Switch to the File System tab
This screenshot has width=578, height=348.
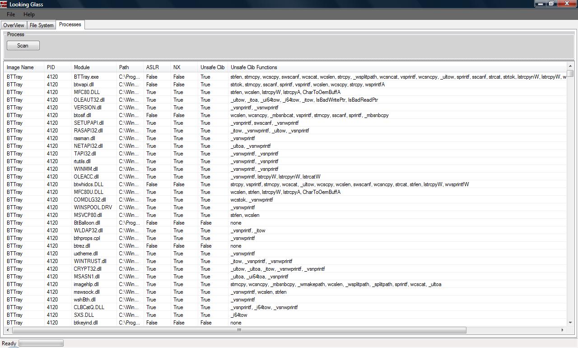(42, 25)
